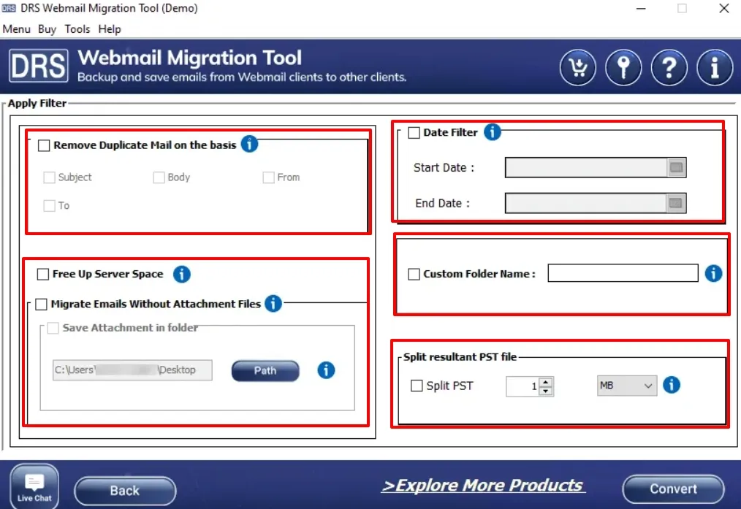741x509 pixels.
Task: Click the Convert button
Action: point(673,489)
